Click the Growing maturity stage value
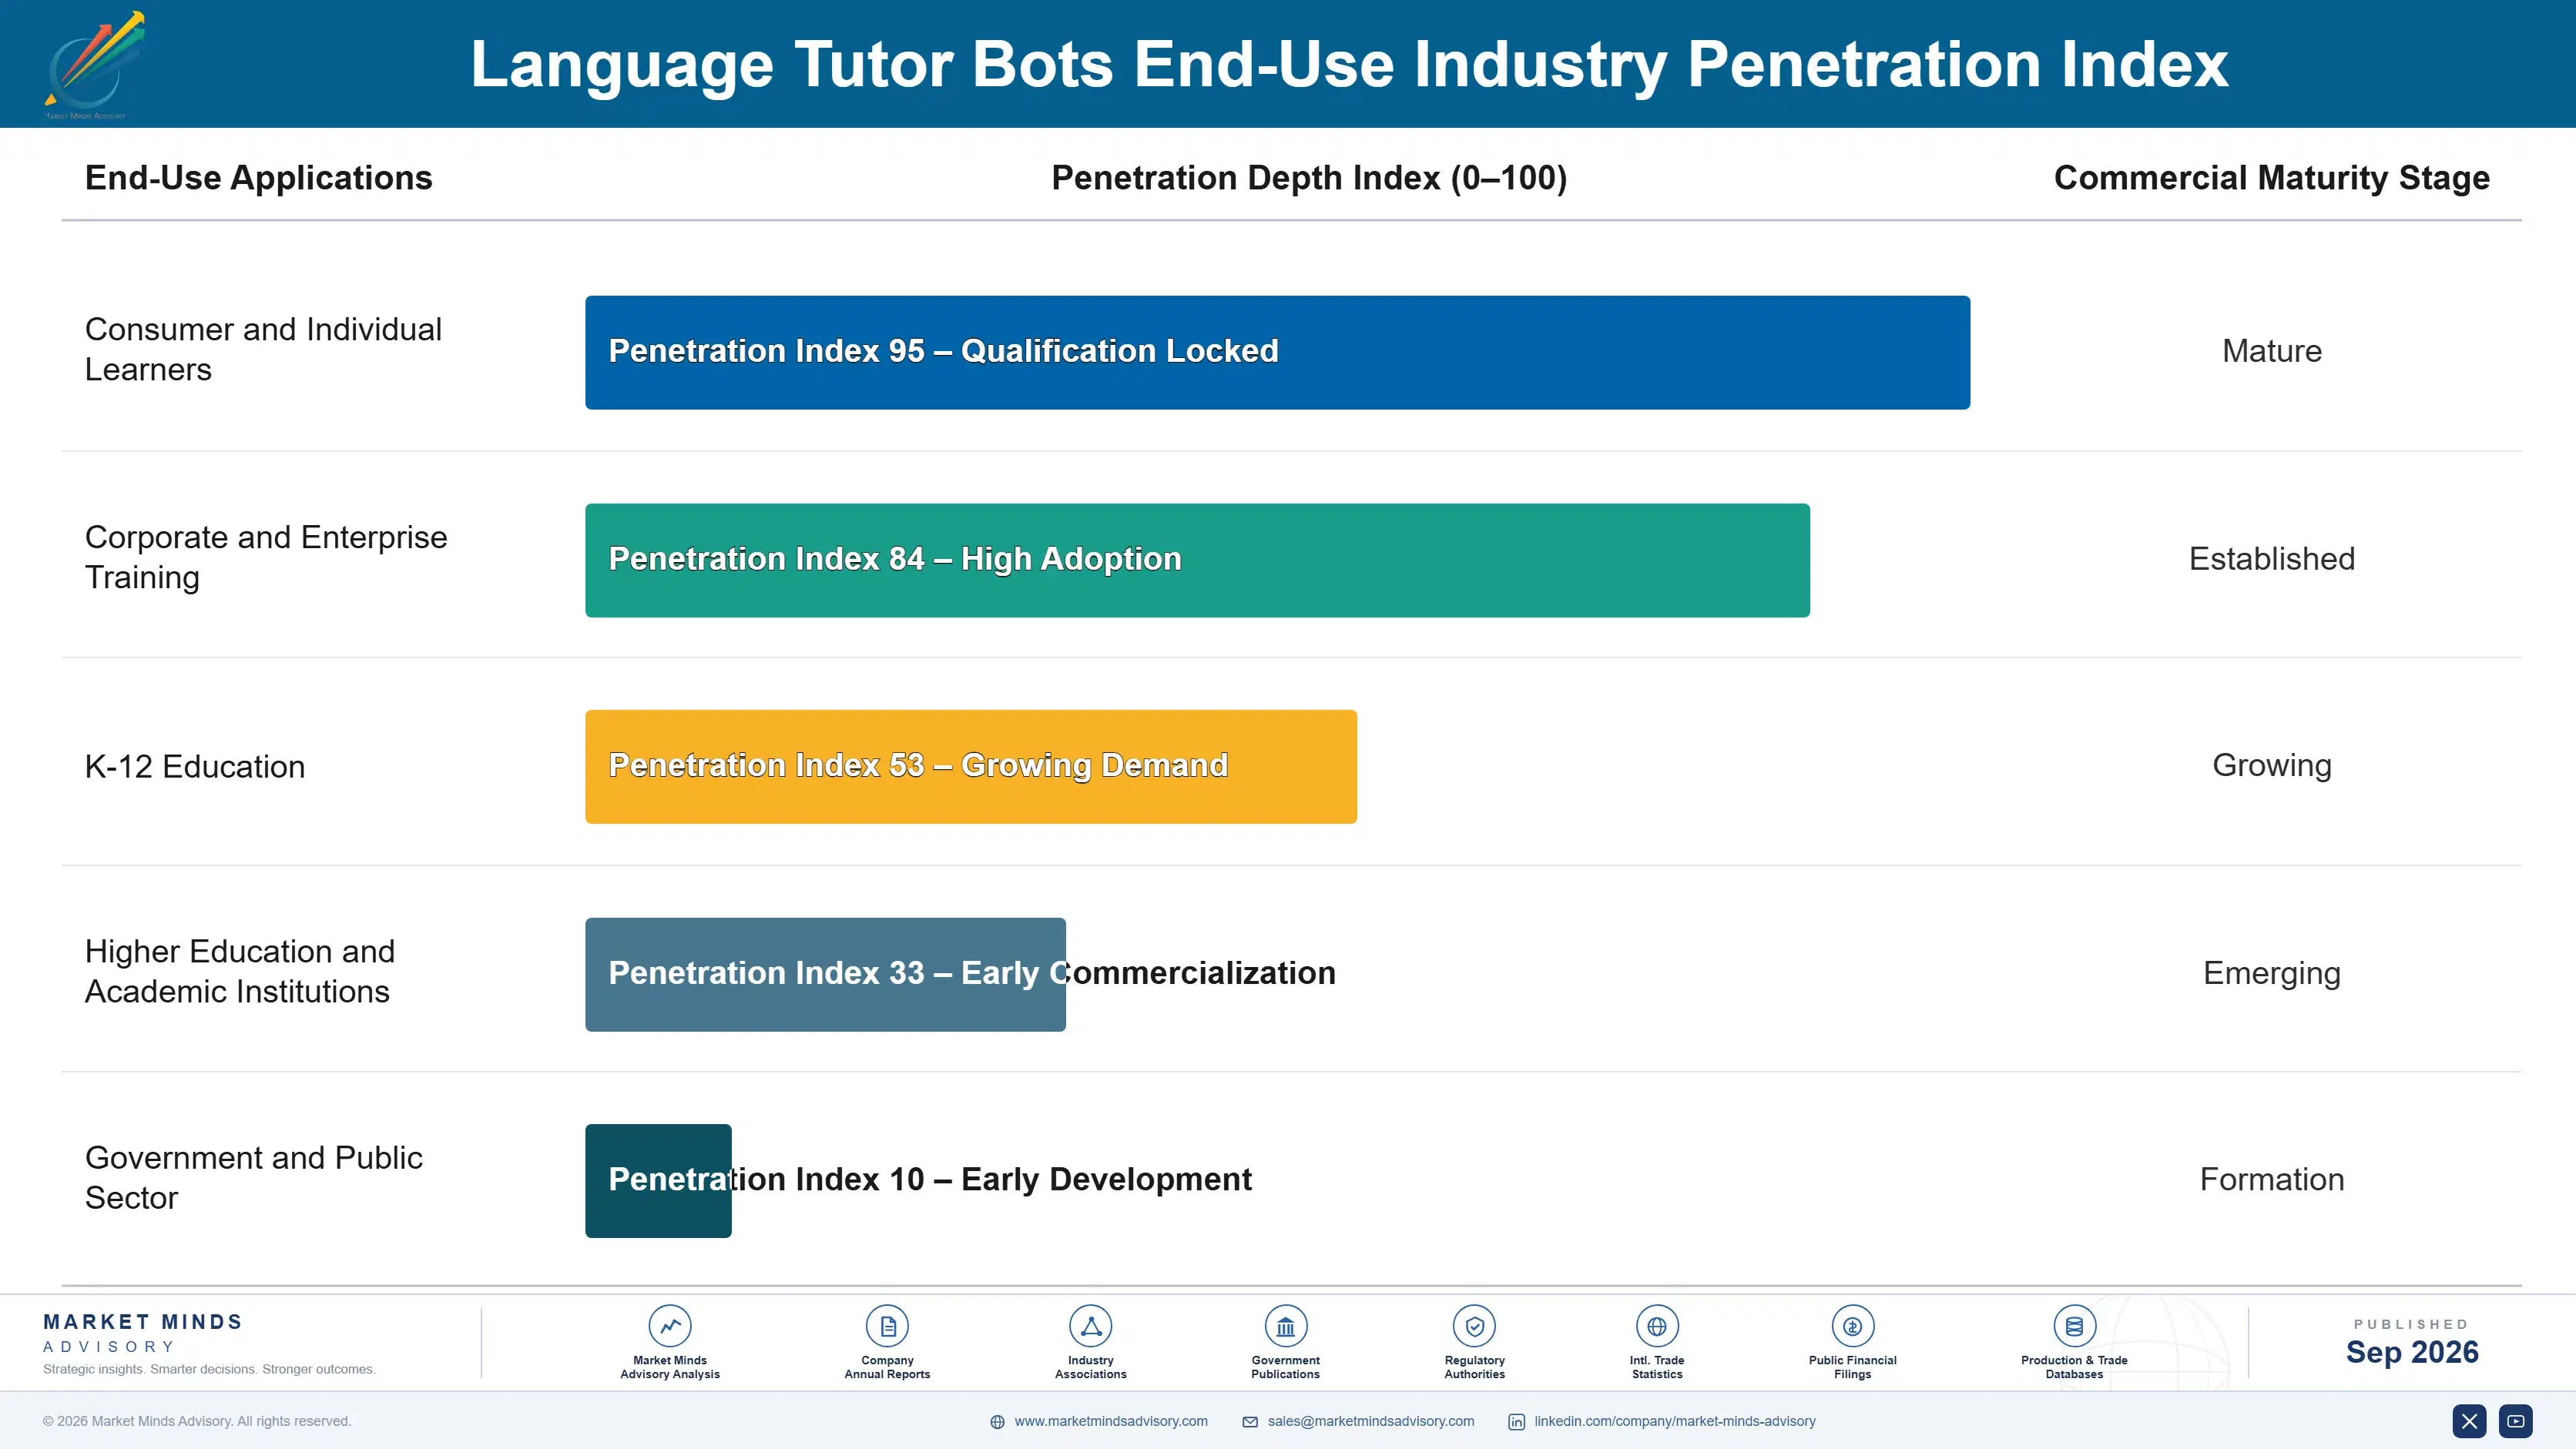2576x1449 pixels. click(x=2271, y=765)
